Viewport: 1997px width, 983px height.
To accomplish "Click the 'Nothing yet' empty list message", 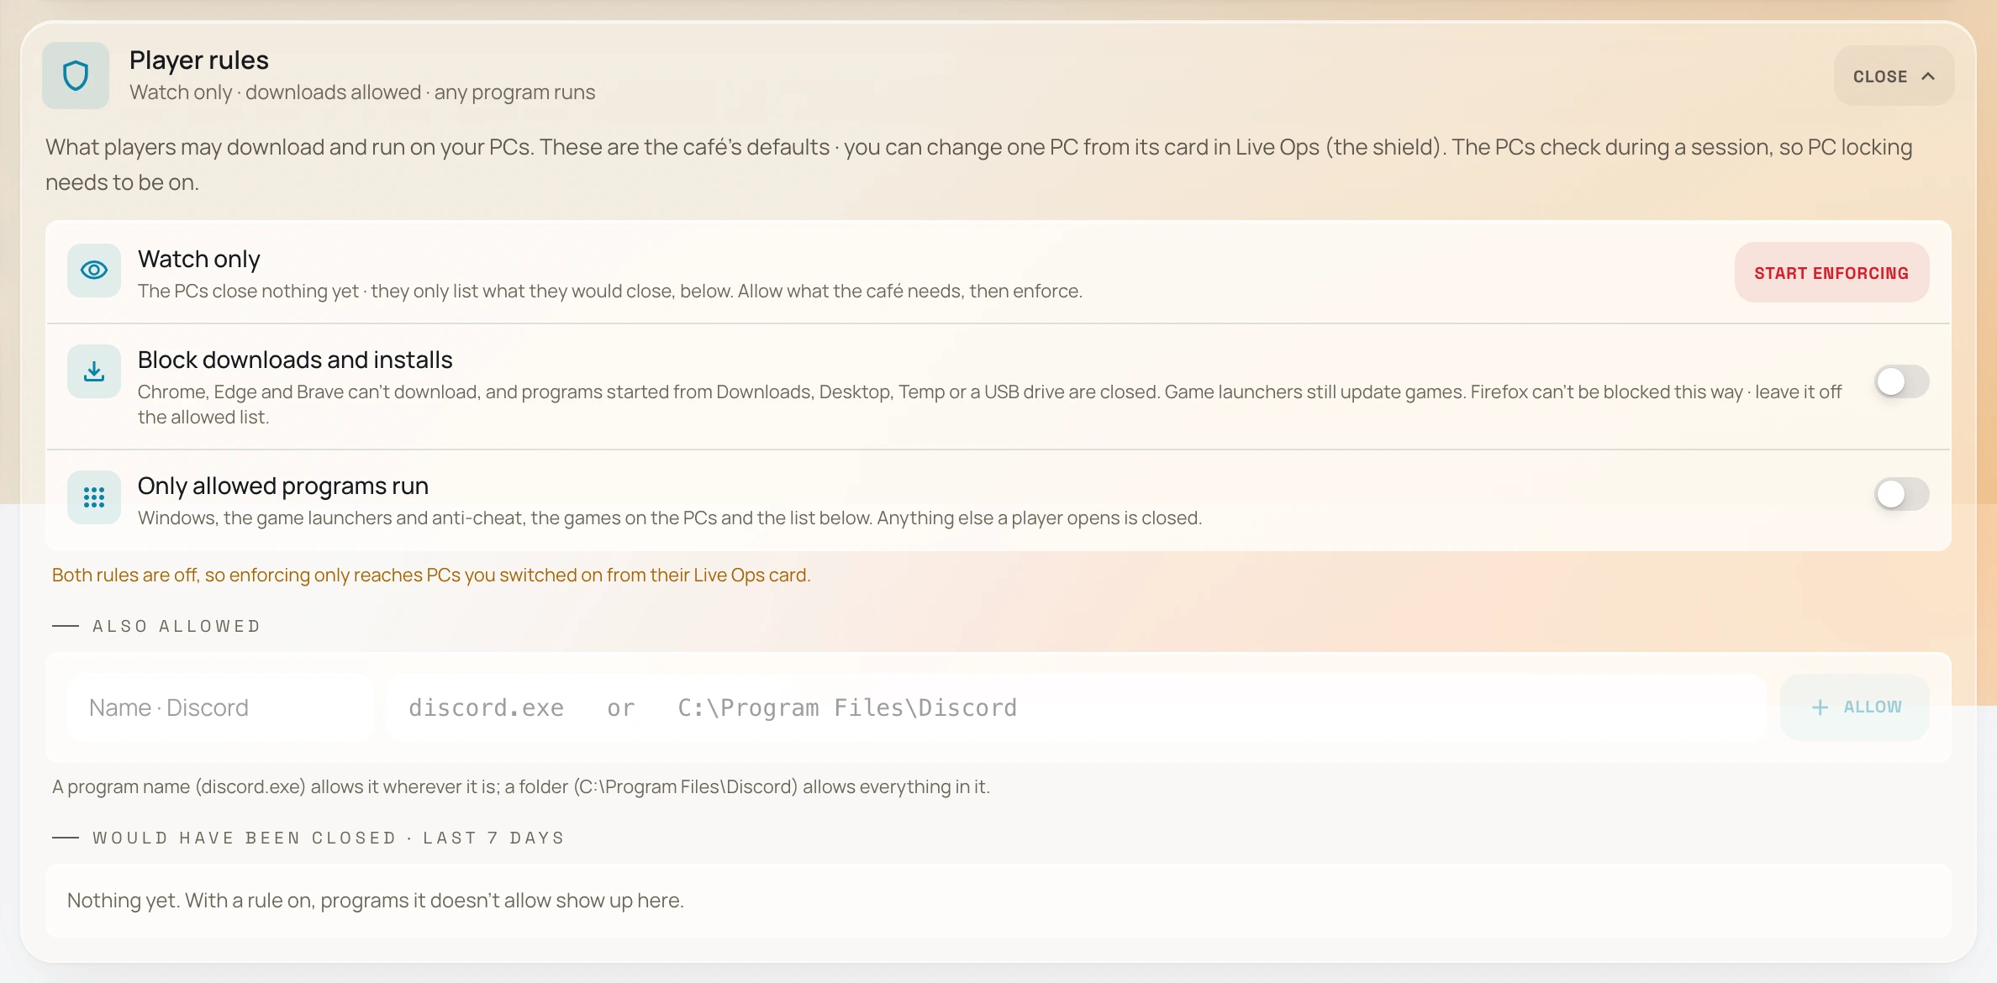I will click(x=376, y=901).
